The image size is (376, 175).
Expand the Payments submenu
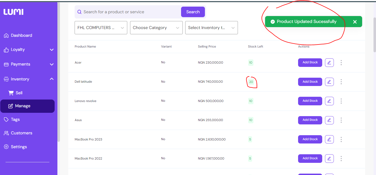[x=52, y=64]
